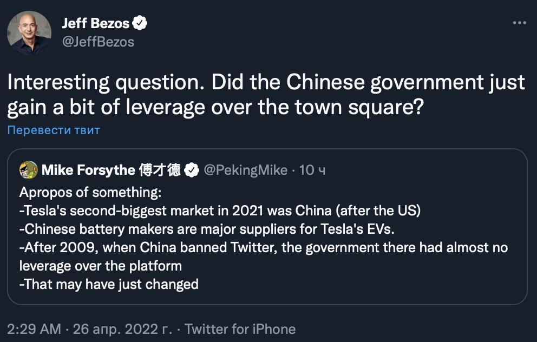The height and width of the screenshot is (342, 537).
Task: Click Mike Forsythe's small avatar in quote
Action: (29, 170)
